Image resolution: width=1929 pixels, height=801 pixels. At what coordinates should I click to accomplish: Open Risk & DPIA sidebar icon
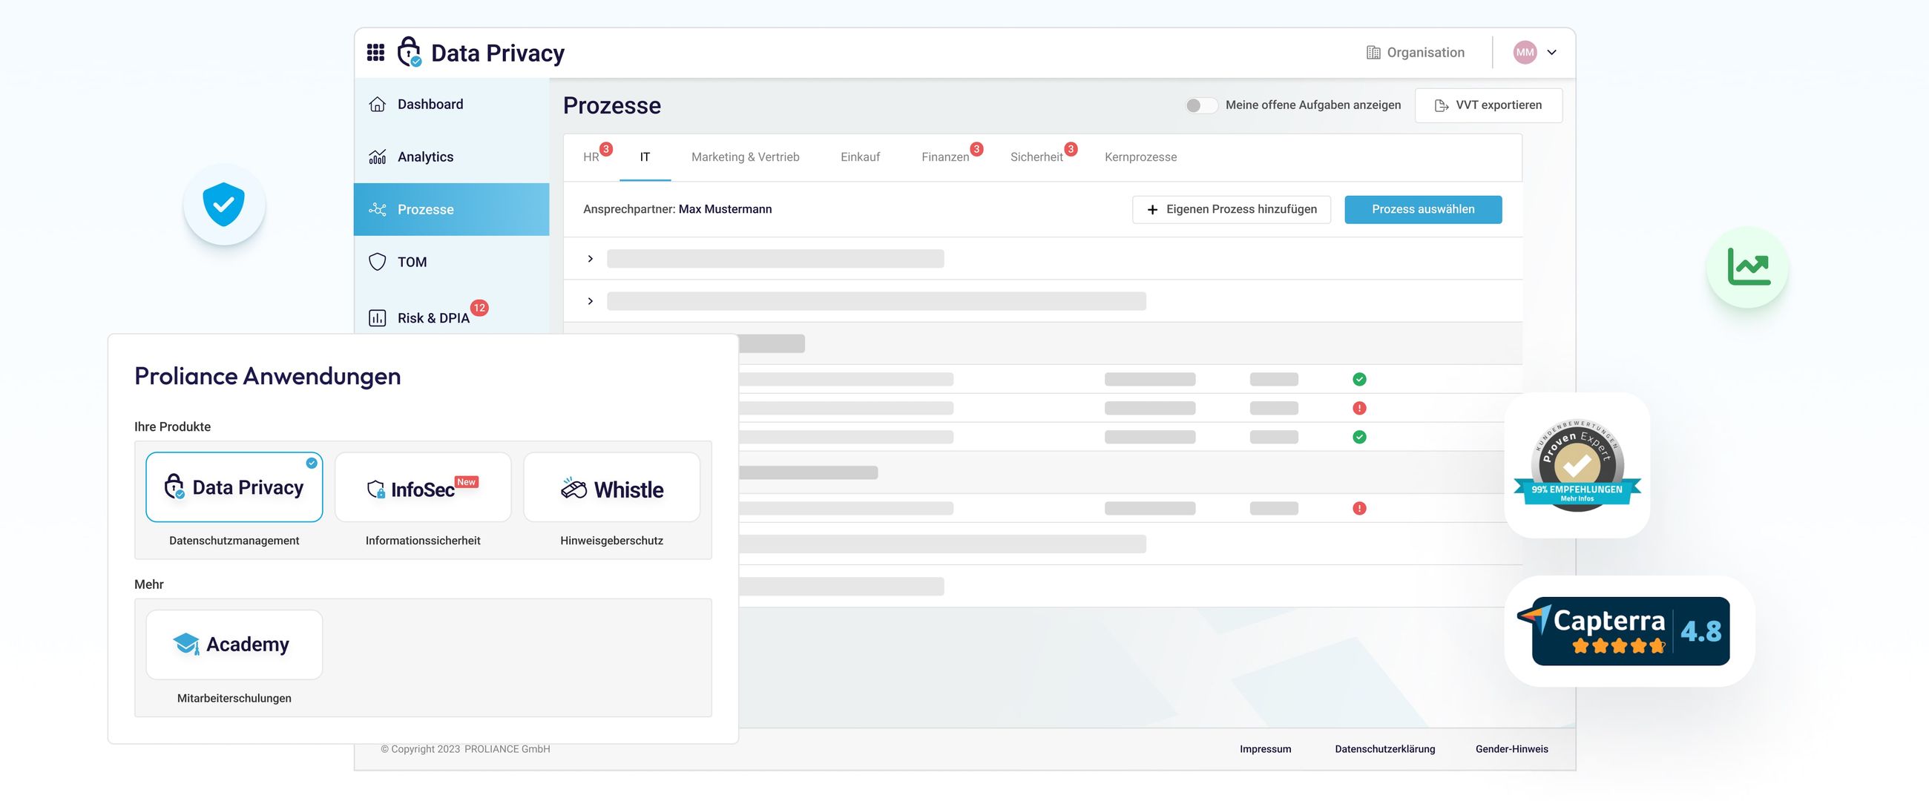click(x=378, y=318)
